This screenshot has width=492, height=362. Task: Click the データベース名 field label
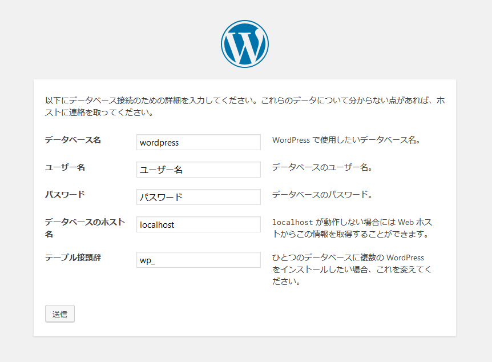pyautogui.click(x=73, y=140)
